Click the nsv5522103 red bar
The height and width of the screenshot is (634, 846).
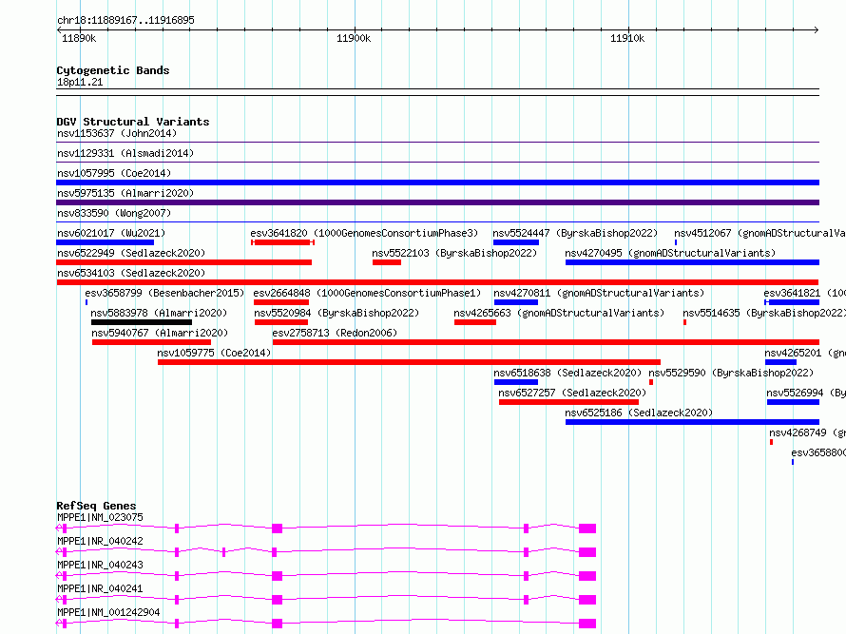pyautogui.click(x=387, y=262)
